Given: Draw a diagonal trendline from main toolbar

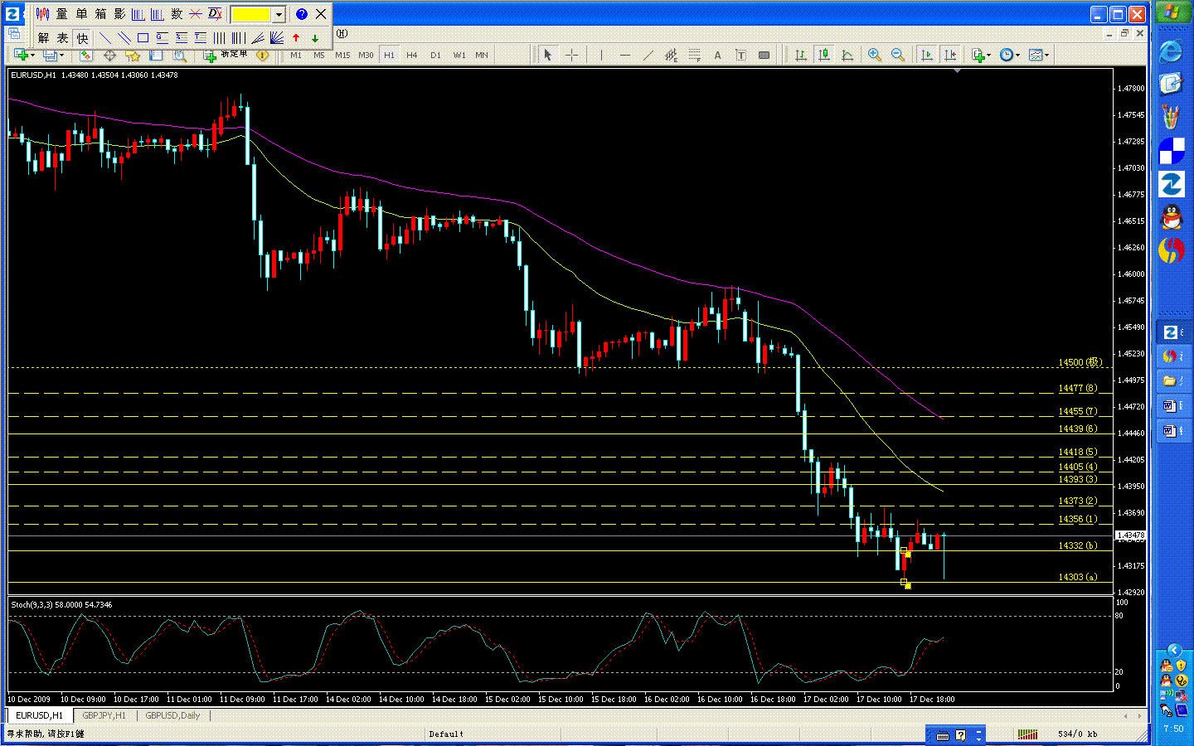Looking at the screenshot, I should (x=648, y=56).
